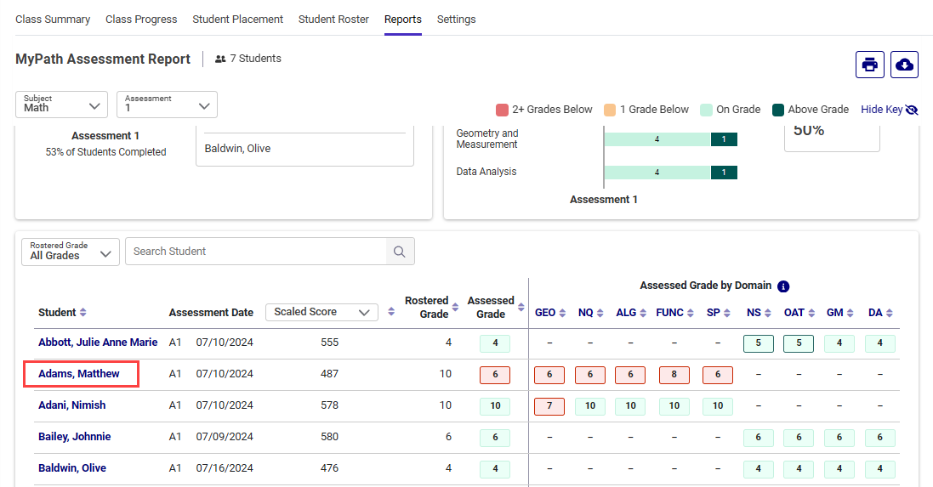Open Bailey, Johnnie student report
933x487 pixels.
point(75,437)
